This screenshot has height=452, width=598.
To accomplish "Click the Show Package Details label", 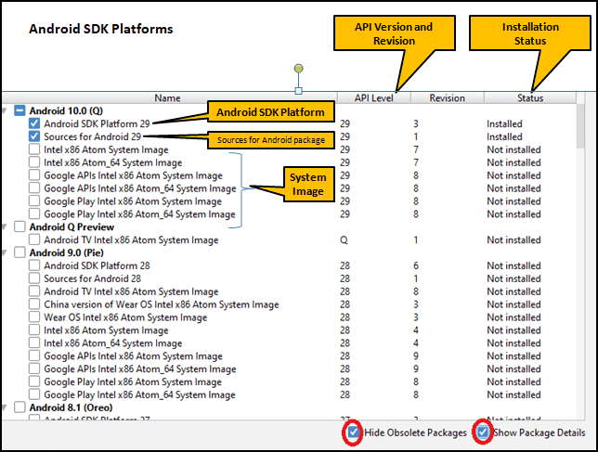I will 539,433.
